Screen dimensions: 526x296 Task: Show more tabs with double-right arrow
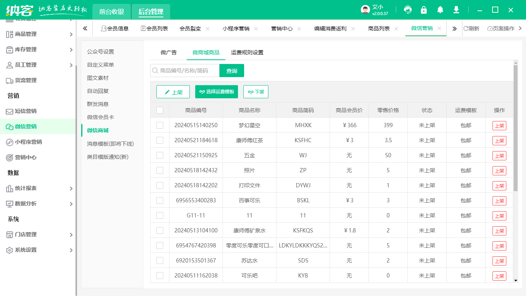point(454,29)
